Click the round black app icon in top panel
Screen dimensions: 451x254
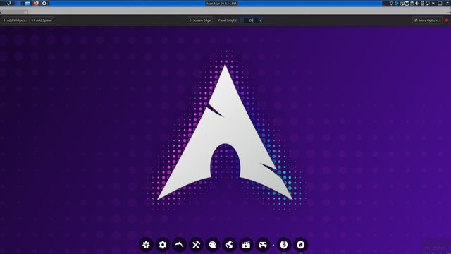(44, 4)
